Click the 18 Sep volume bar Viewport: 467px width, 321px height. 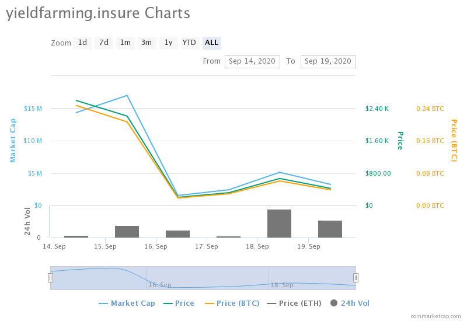[x=279, y=224]
